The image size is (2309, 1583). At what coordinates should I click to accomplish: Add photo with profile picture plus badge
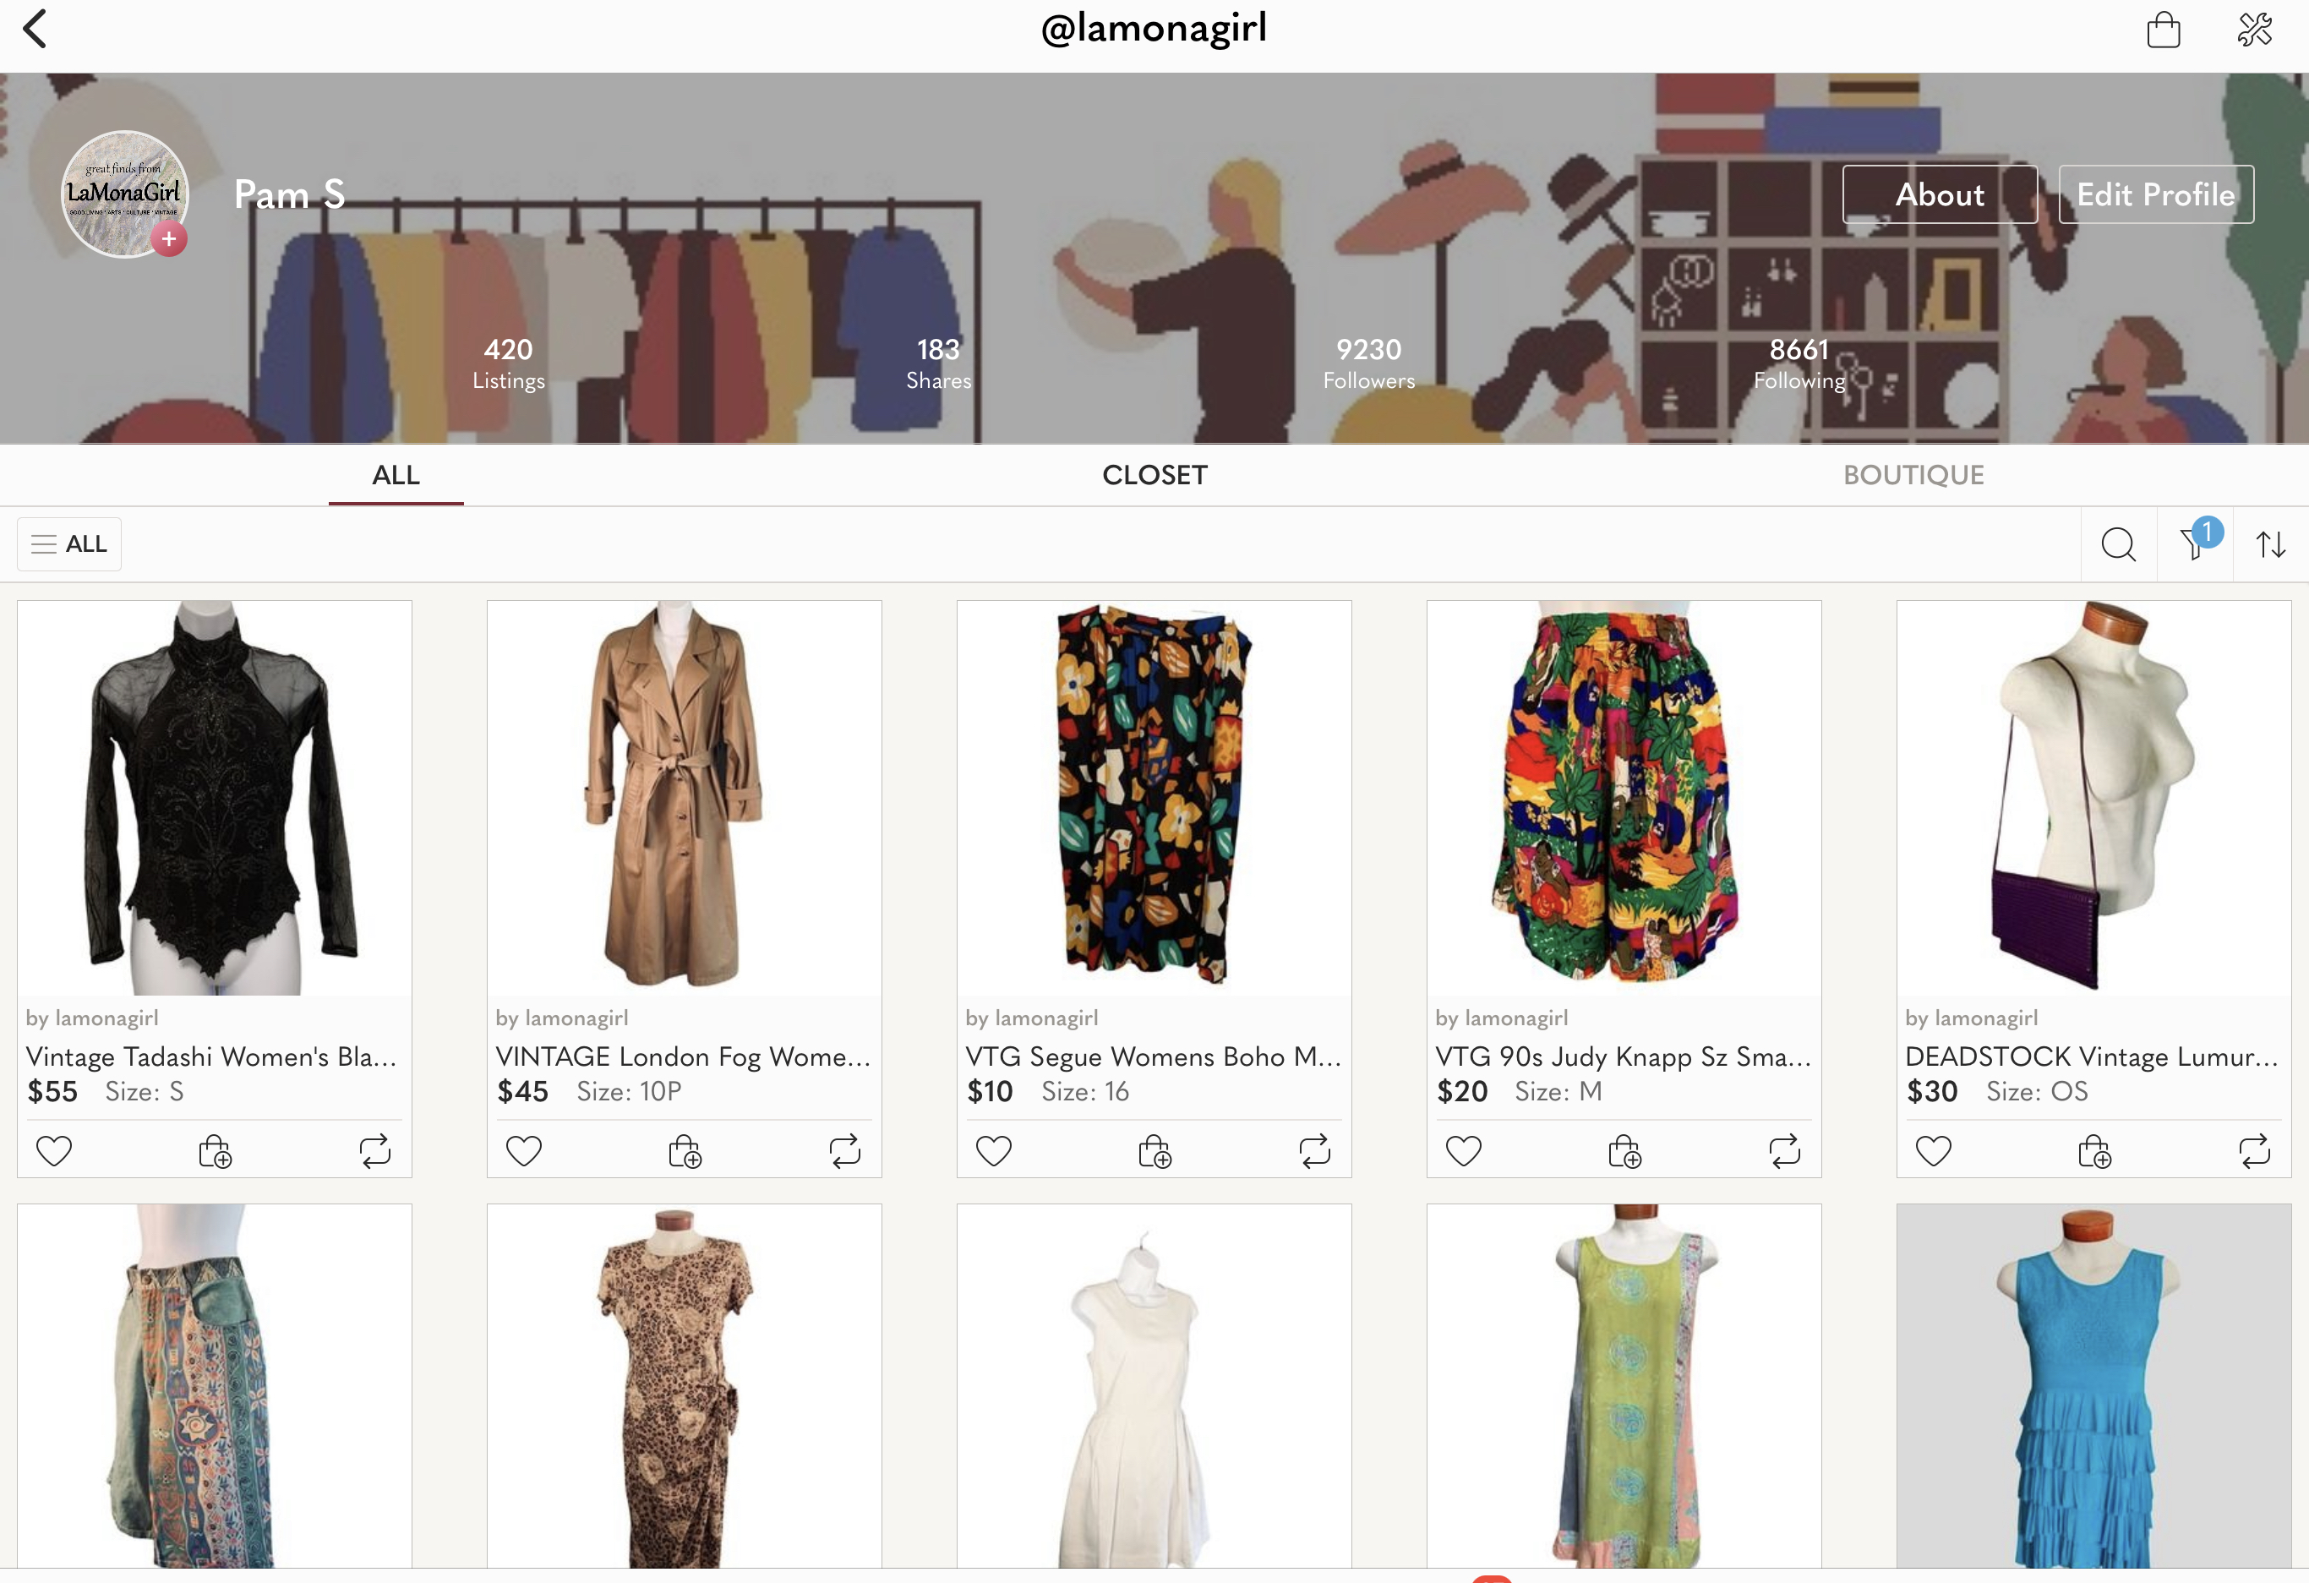click(x=169, y=239)
